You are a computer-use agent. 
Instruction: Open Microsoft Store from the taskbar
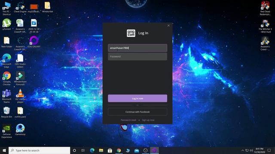(110, 150)
